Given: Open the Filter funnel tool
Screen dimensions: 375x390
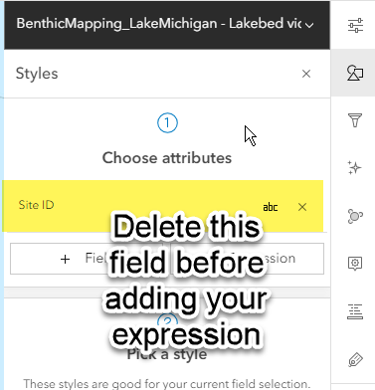Looking at the screenshot, I should point(355,120).
